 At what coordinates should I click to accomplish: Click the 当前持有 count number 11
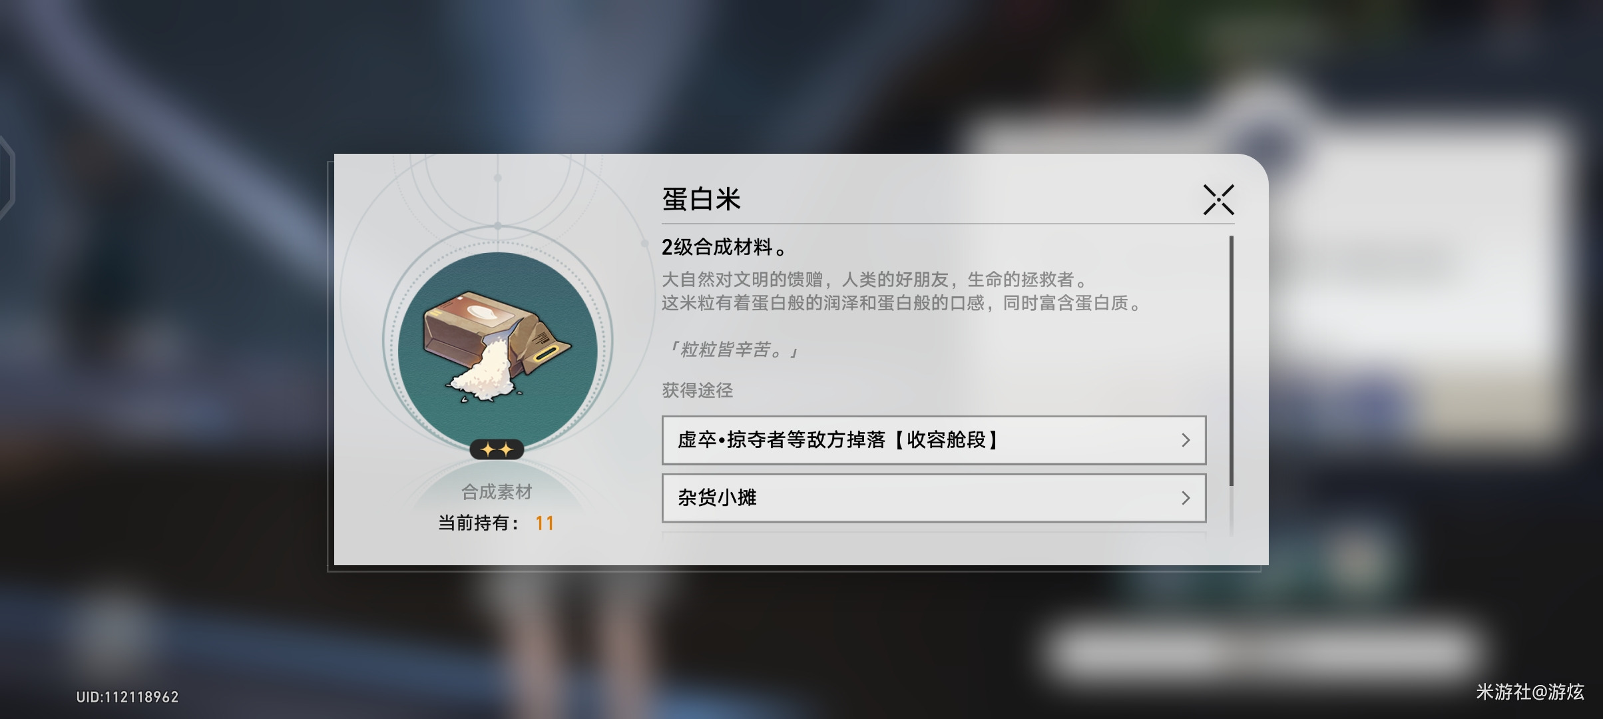[545, 523]
